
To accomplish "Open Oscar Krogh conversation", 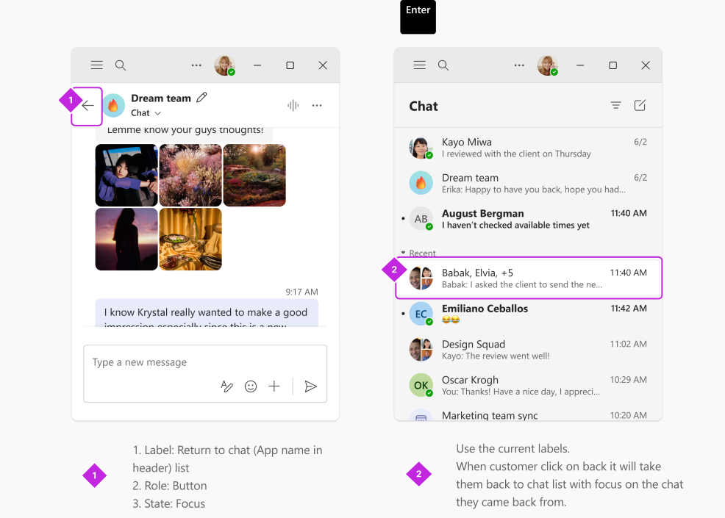I will 528,386.
